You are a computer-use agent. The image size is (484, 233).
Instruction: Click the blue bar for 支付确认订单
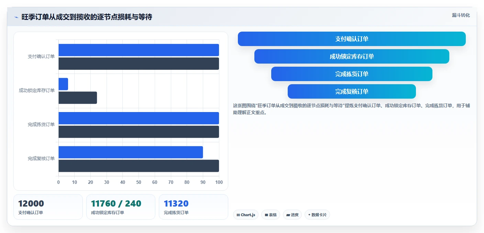click(139, 50)
